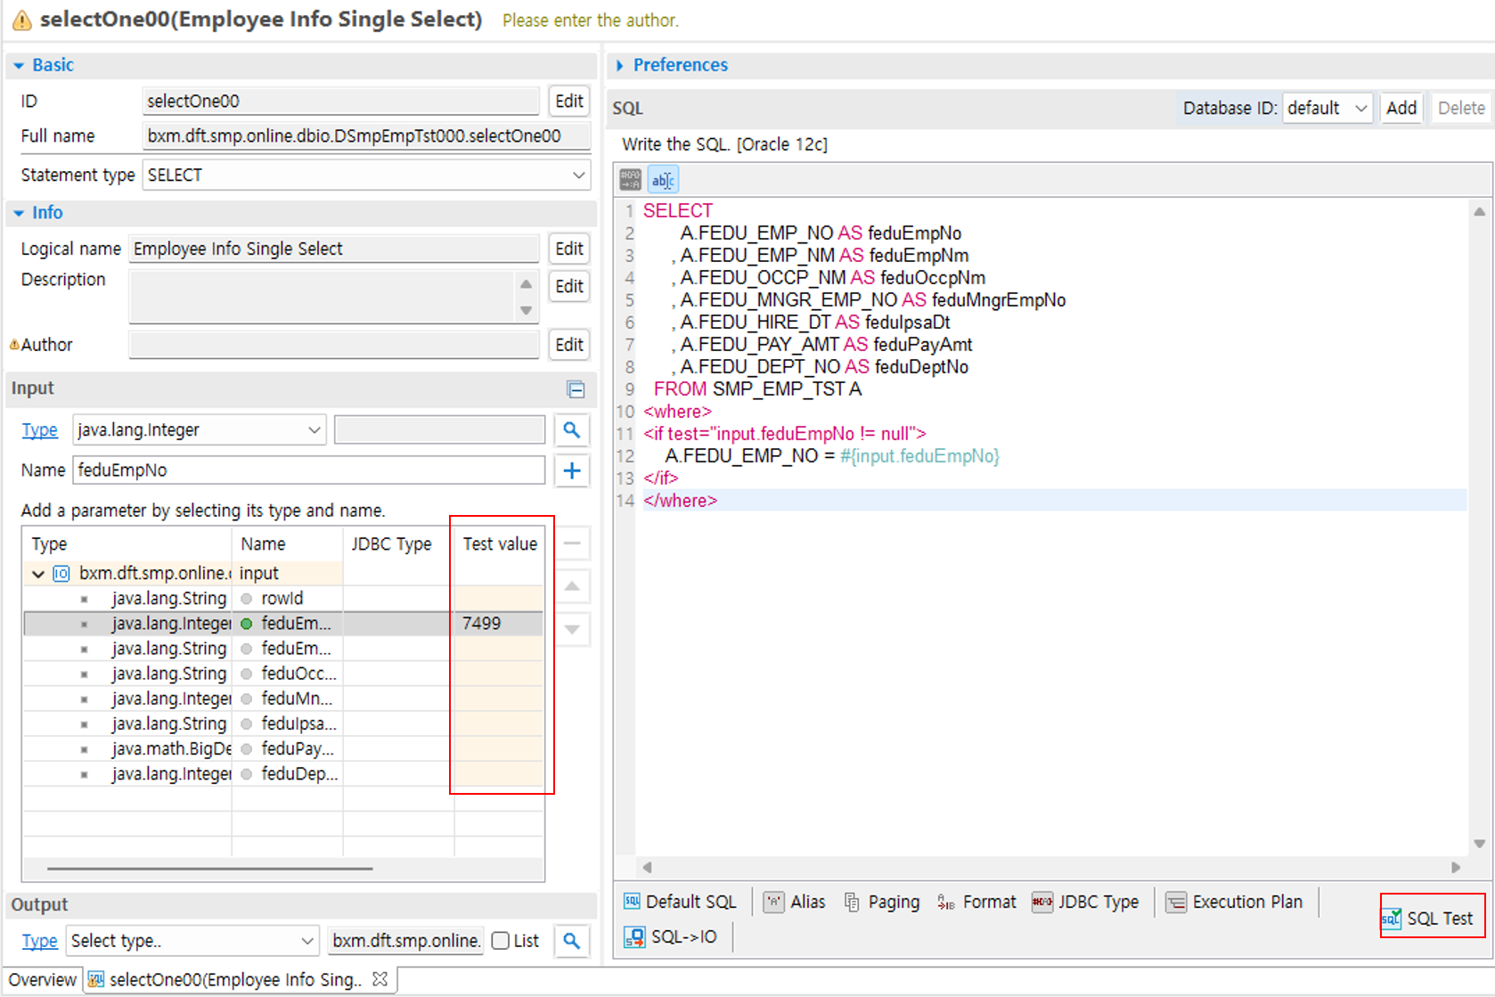Open the Statement type dropdown
This screenshot has width=1495, height=997.
(x=578, y=175)
